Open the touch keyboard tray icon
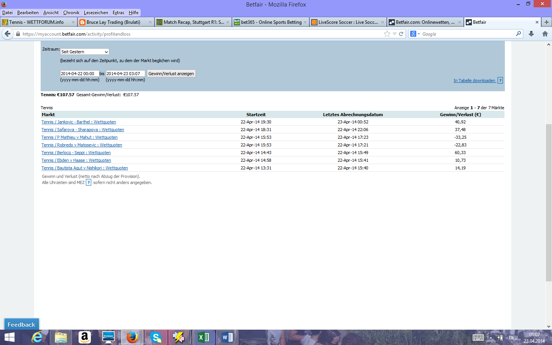The width and height of the screenshot is (552, 345). (478, 337)
